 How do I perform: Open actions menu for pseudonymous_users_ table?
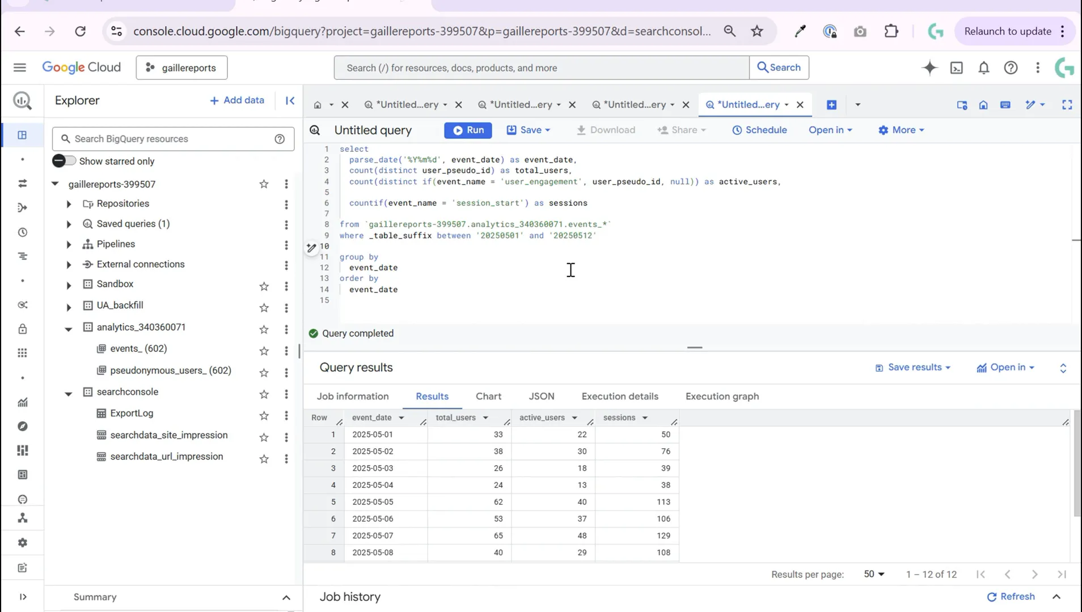click(286, 372)
